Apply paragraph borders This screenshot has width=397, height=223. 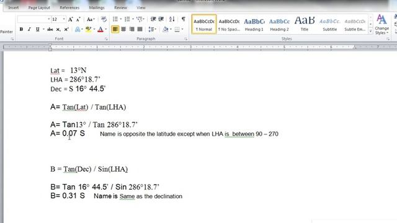[177, 29]
